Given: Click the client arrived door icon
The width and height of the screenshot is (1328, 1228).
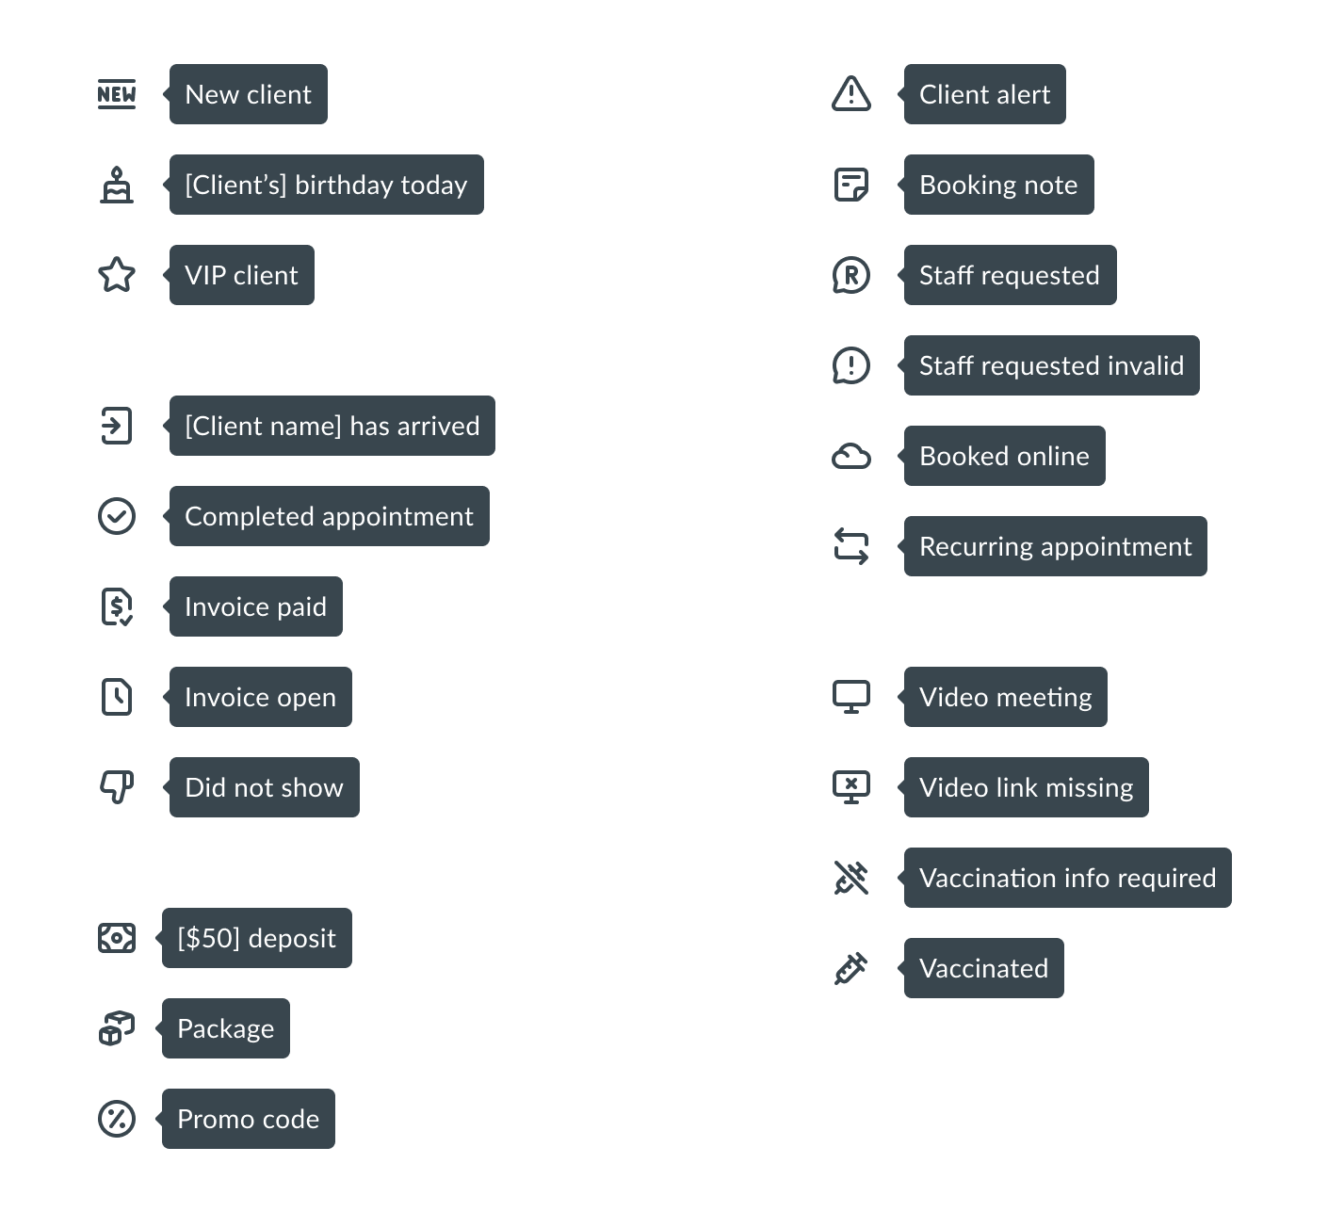Looking at the screenshot, I should coord(117,426).
